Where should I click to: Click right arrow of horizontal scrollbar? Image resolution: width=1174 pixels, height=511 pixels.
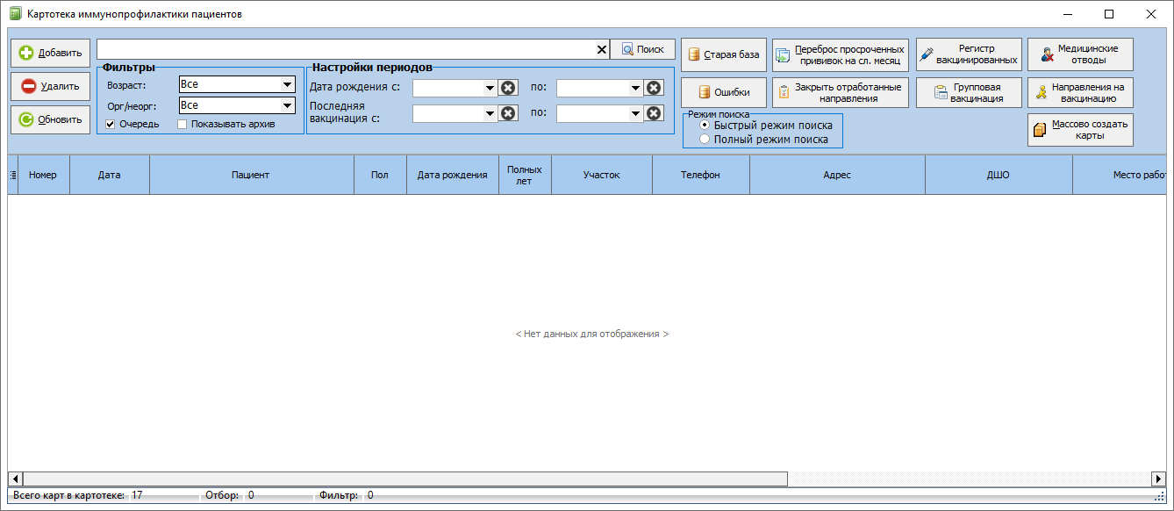click(1157, 479)
